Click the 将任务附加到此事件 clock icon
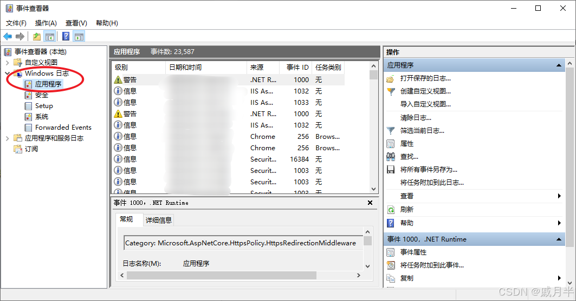The width and height of the screenshot is (576, 301). tap(391, 265)
